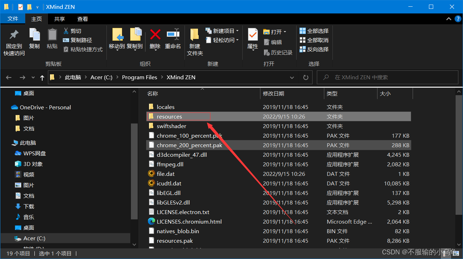The image size is (463, 259).
Task: Click the LICENSES.chromium.html Edge file icon
Action: click(x=151, y=221)
